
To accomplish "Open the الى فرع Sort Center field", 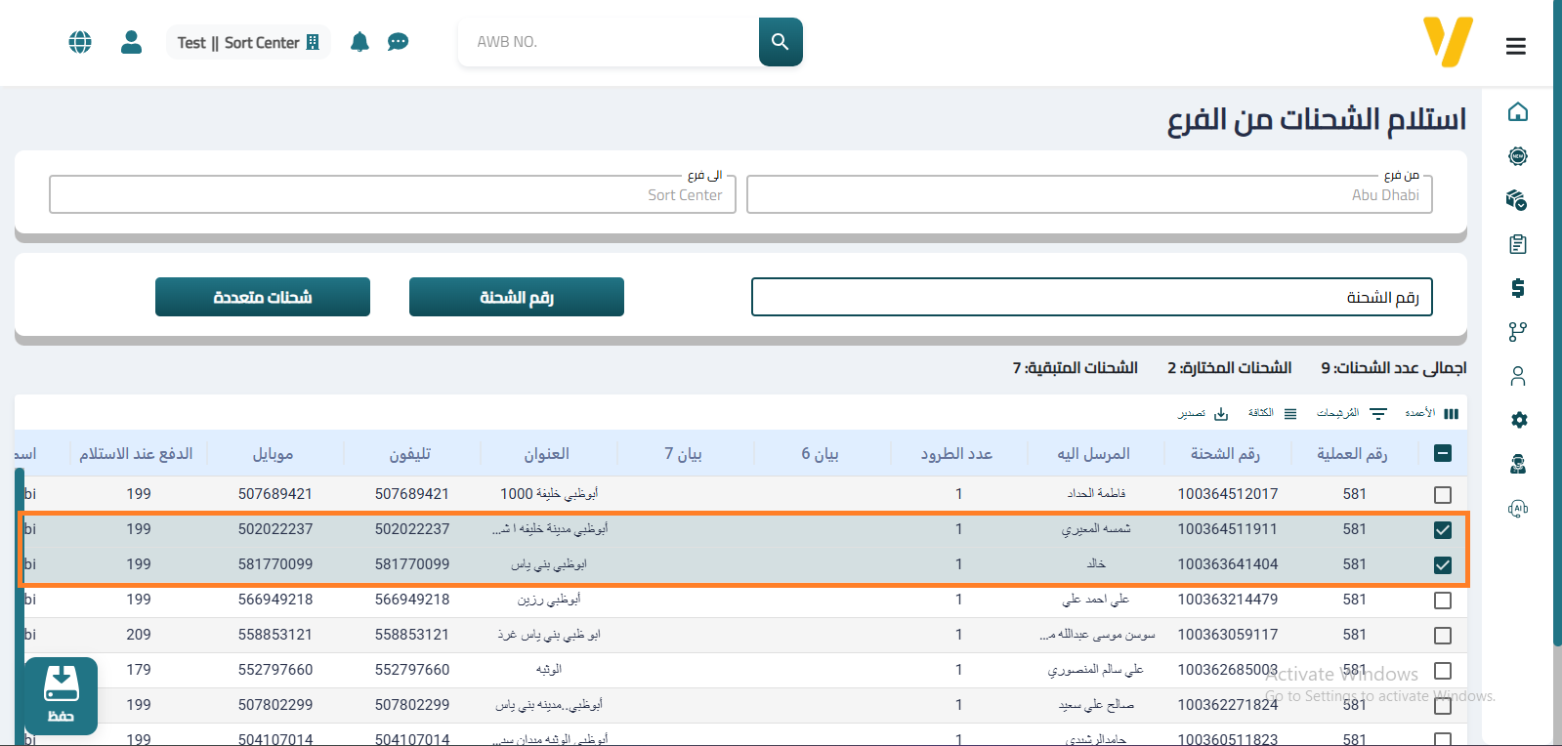I will [x=393, y=194].
